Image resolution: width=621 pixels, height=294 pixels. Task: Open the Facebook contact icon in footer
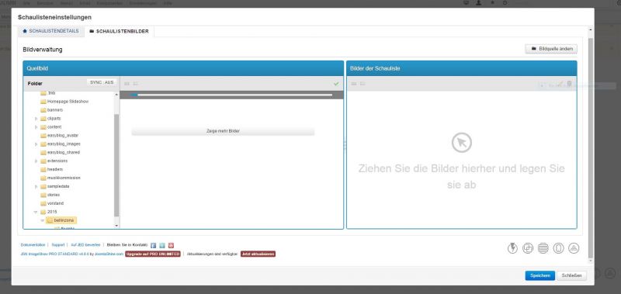[154, 245]
